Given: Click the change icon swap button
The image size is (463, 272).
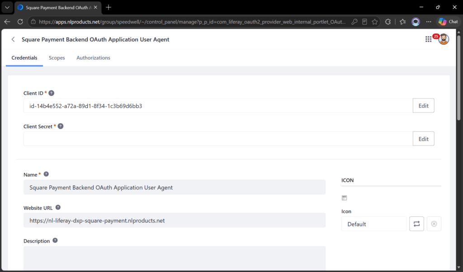Looking at the screenshot, I should coord(416,224).
